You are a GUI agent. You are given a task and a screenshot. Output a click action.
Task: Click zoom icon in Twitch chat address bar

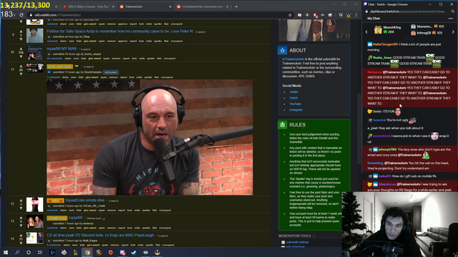pos(453,11)
